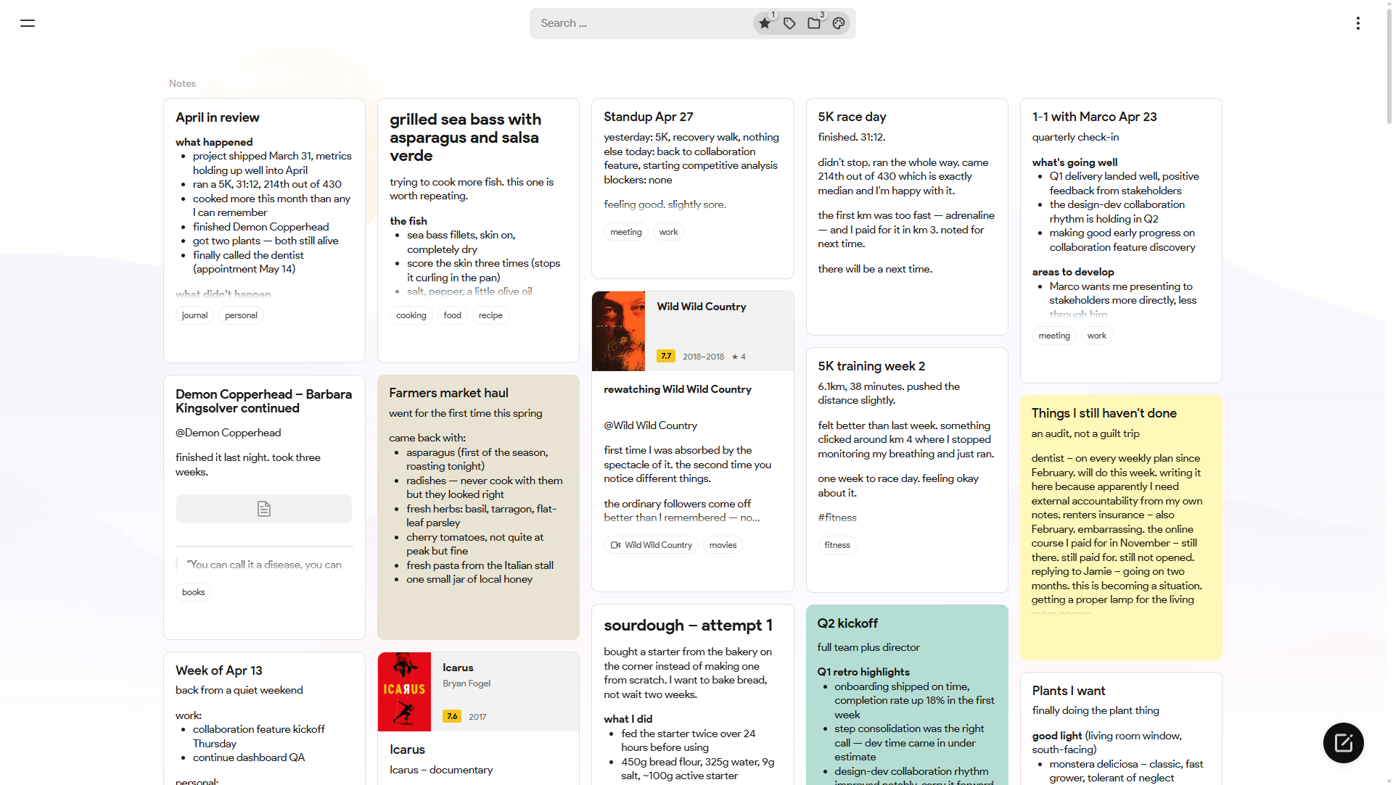
Task: Open the April in review note
Action: click(264, 230)
